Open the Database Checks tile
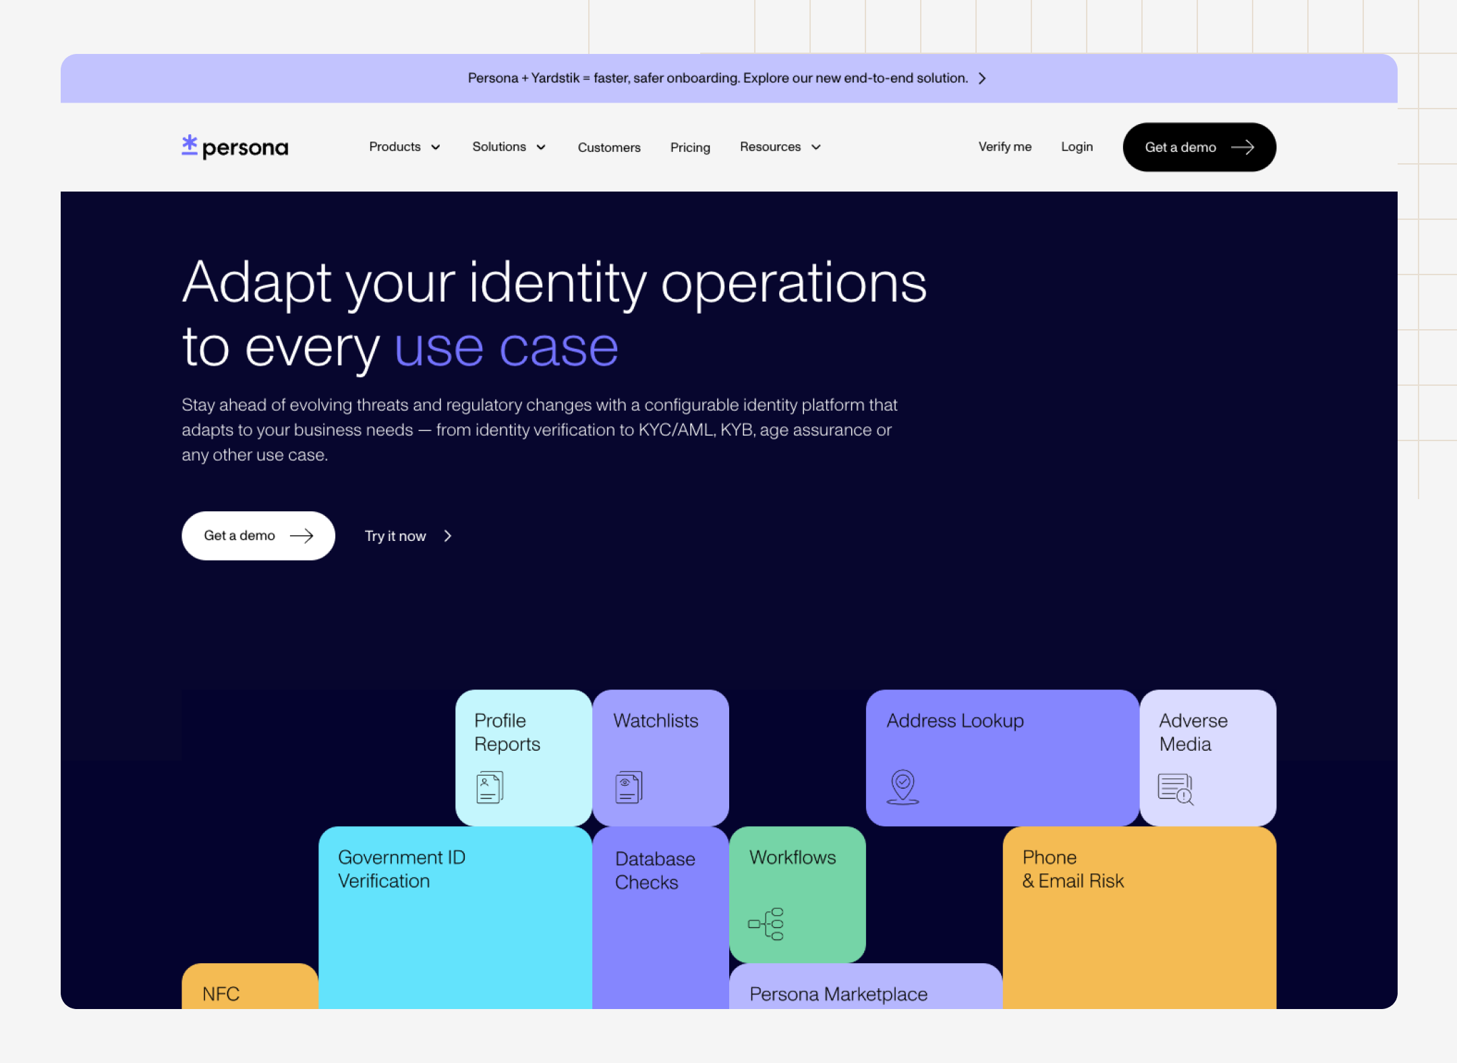This screenshot has width=1457, height=1063. click(x=661, y=917)
